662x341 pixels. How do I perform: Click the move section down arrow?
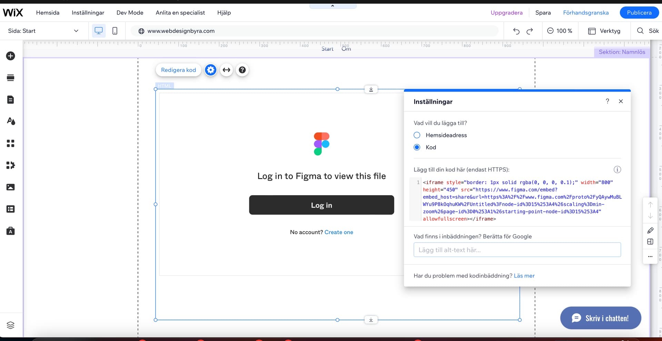coord(650,216)
